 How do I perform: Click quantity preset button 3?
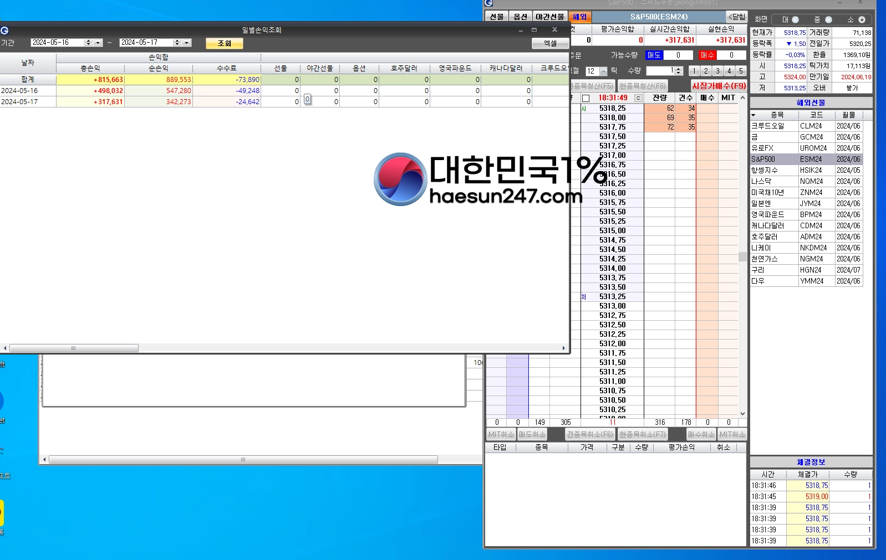717,71
